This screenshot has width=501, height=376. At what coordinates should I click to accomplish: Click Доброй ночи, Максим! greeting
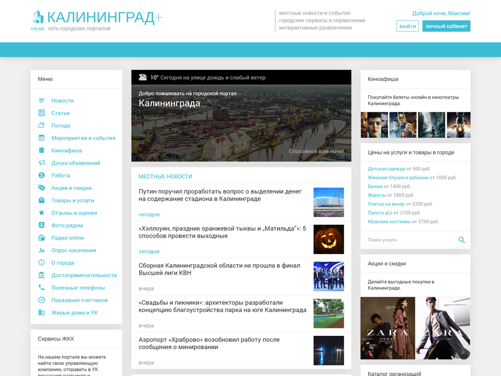(x=441, y=14)
